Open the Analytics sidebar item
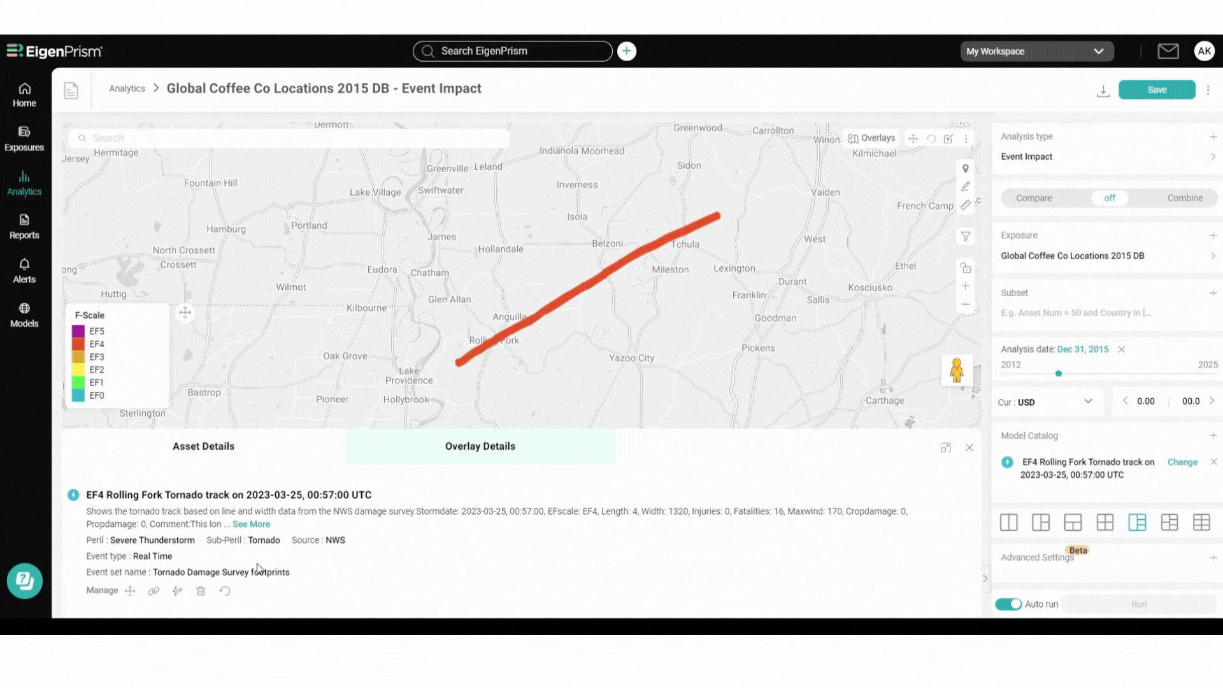Image resolution: width=1223 pixels, height=688 pixels. point(24,183)
